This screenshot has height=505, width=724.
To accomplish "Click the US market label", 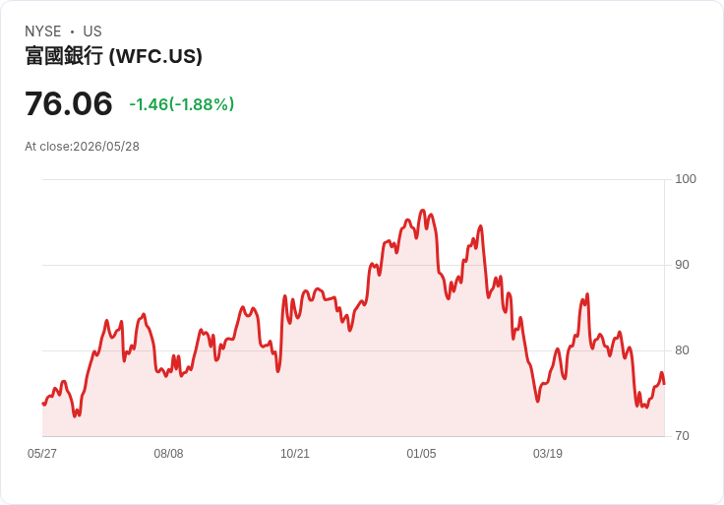I will [92, 32].
